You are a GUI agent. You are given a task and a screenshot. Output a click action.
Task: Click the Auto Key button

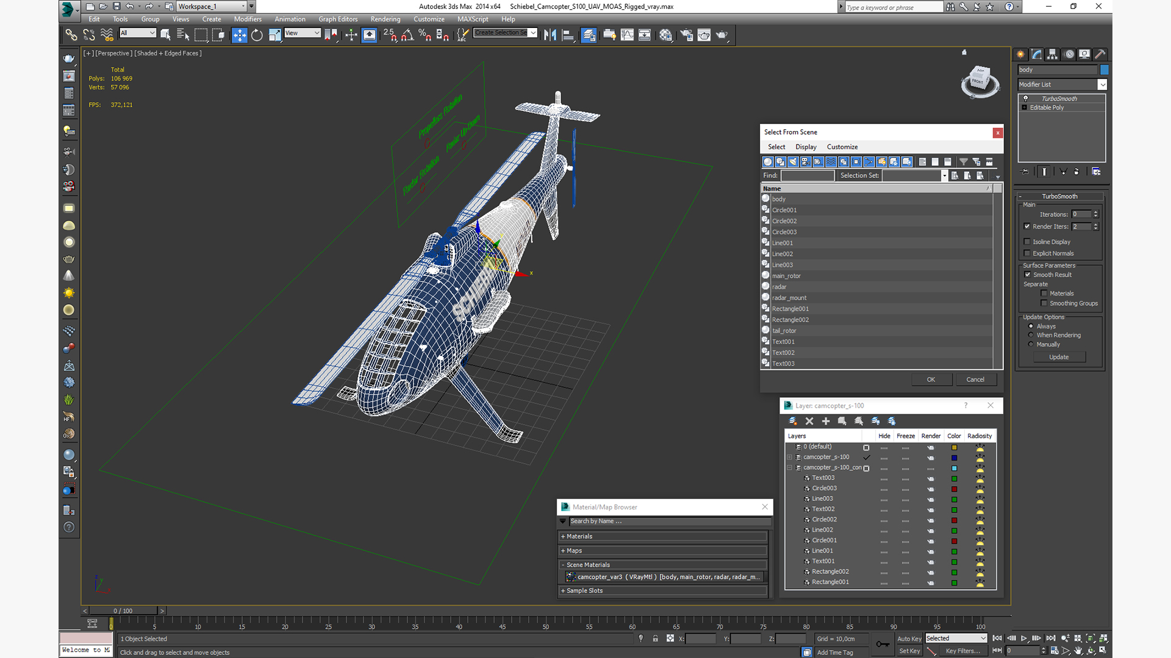pos(909,639)
